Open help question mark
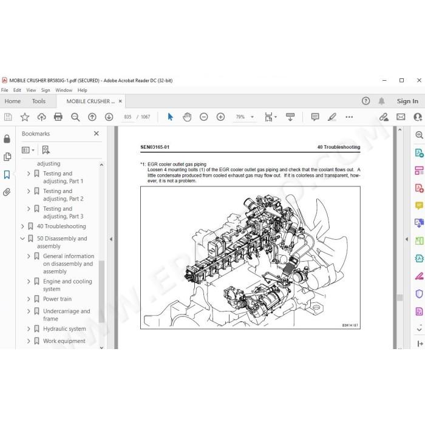Screen dimensions: 425x425 (365, 101)
